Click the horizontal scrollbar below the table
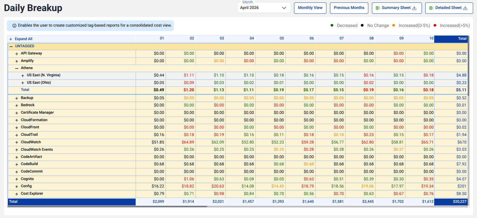This screenshot has height=218, width=477. pos(107,206)
